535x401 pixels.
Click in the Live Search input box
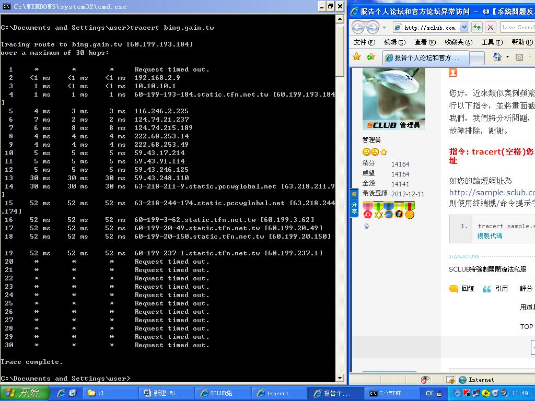click(517, 27)
